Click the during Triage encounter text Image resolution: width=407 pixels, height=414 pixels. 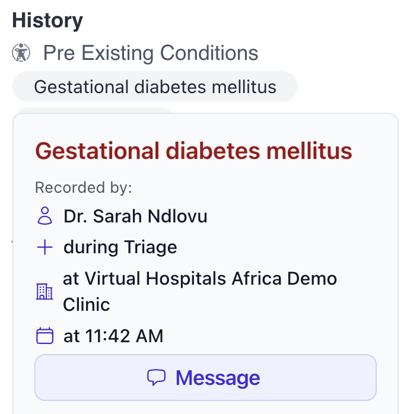click(x=120, y=247)
